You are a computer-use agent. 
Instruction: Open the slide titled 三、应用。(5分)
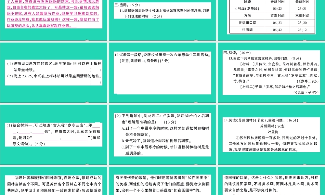point(162,20)
